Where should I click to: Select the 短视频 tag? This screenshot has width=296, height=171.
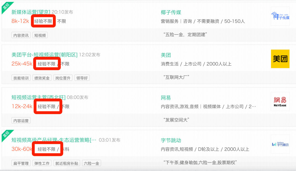click(x=40, y=35)
